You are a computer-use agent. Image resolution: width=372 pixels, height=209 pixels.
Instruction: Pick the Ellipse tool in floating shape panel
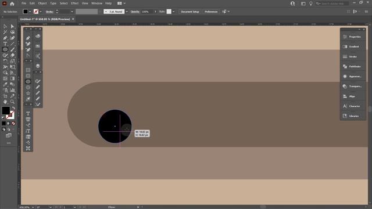(x=28, y=81)
